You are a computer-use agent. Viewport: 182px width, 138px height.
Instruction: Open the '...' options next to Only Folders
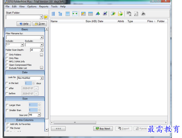point(41,55)
